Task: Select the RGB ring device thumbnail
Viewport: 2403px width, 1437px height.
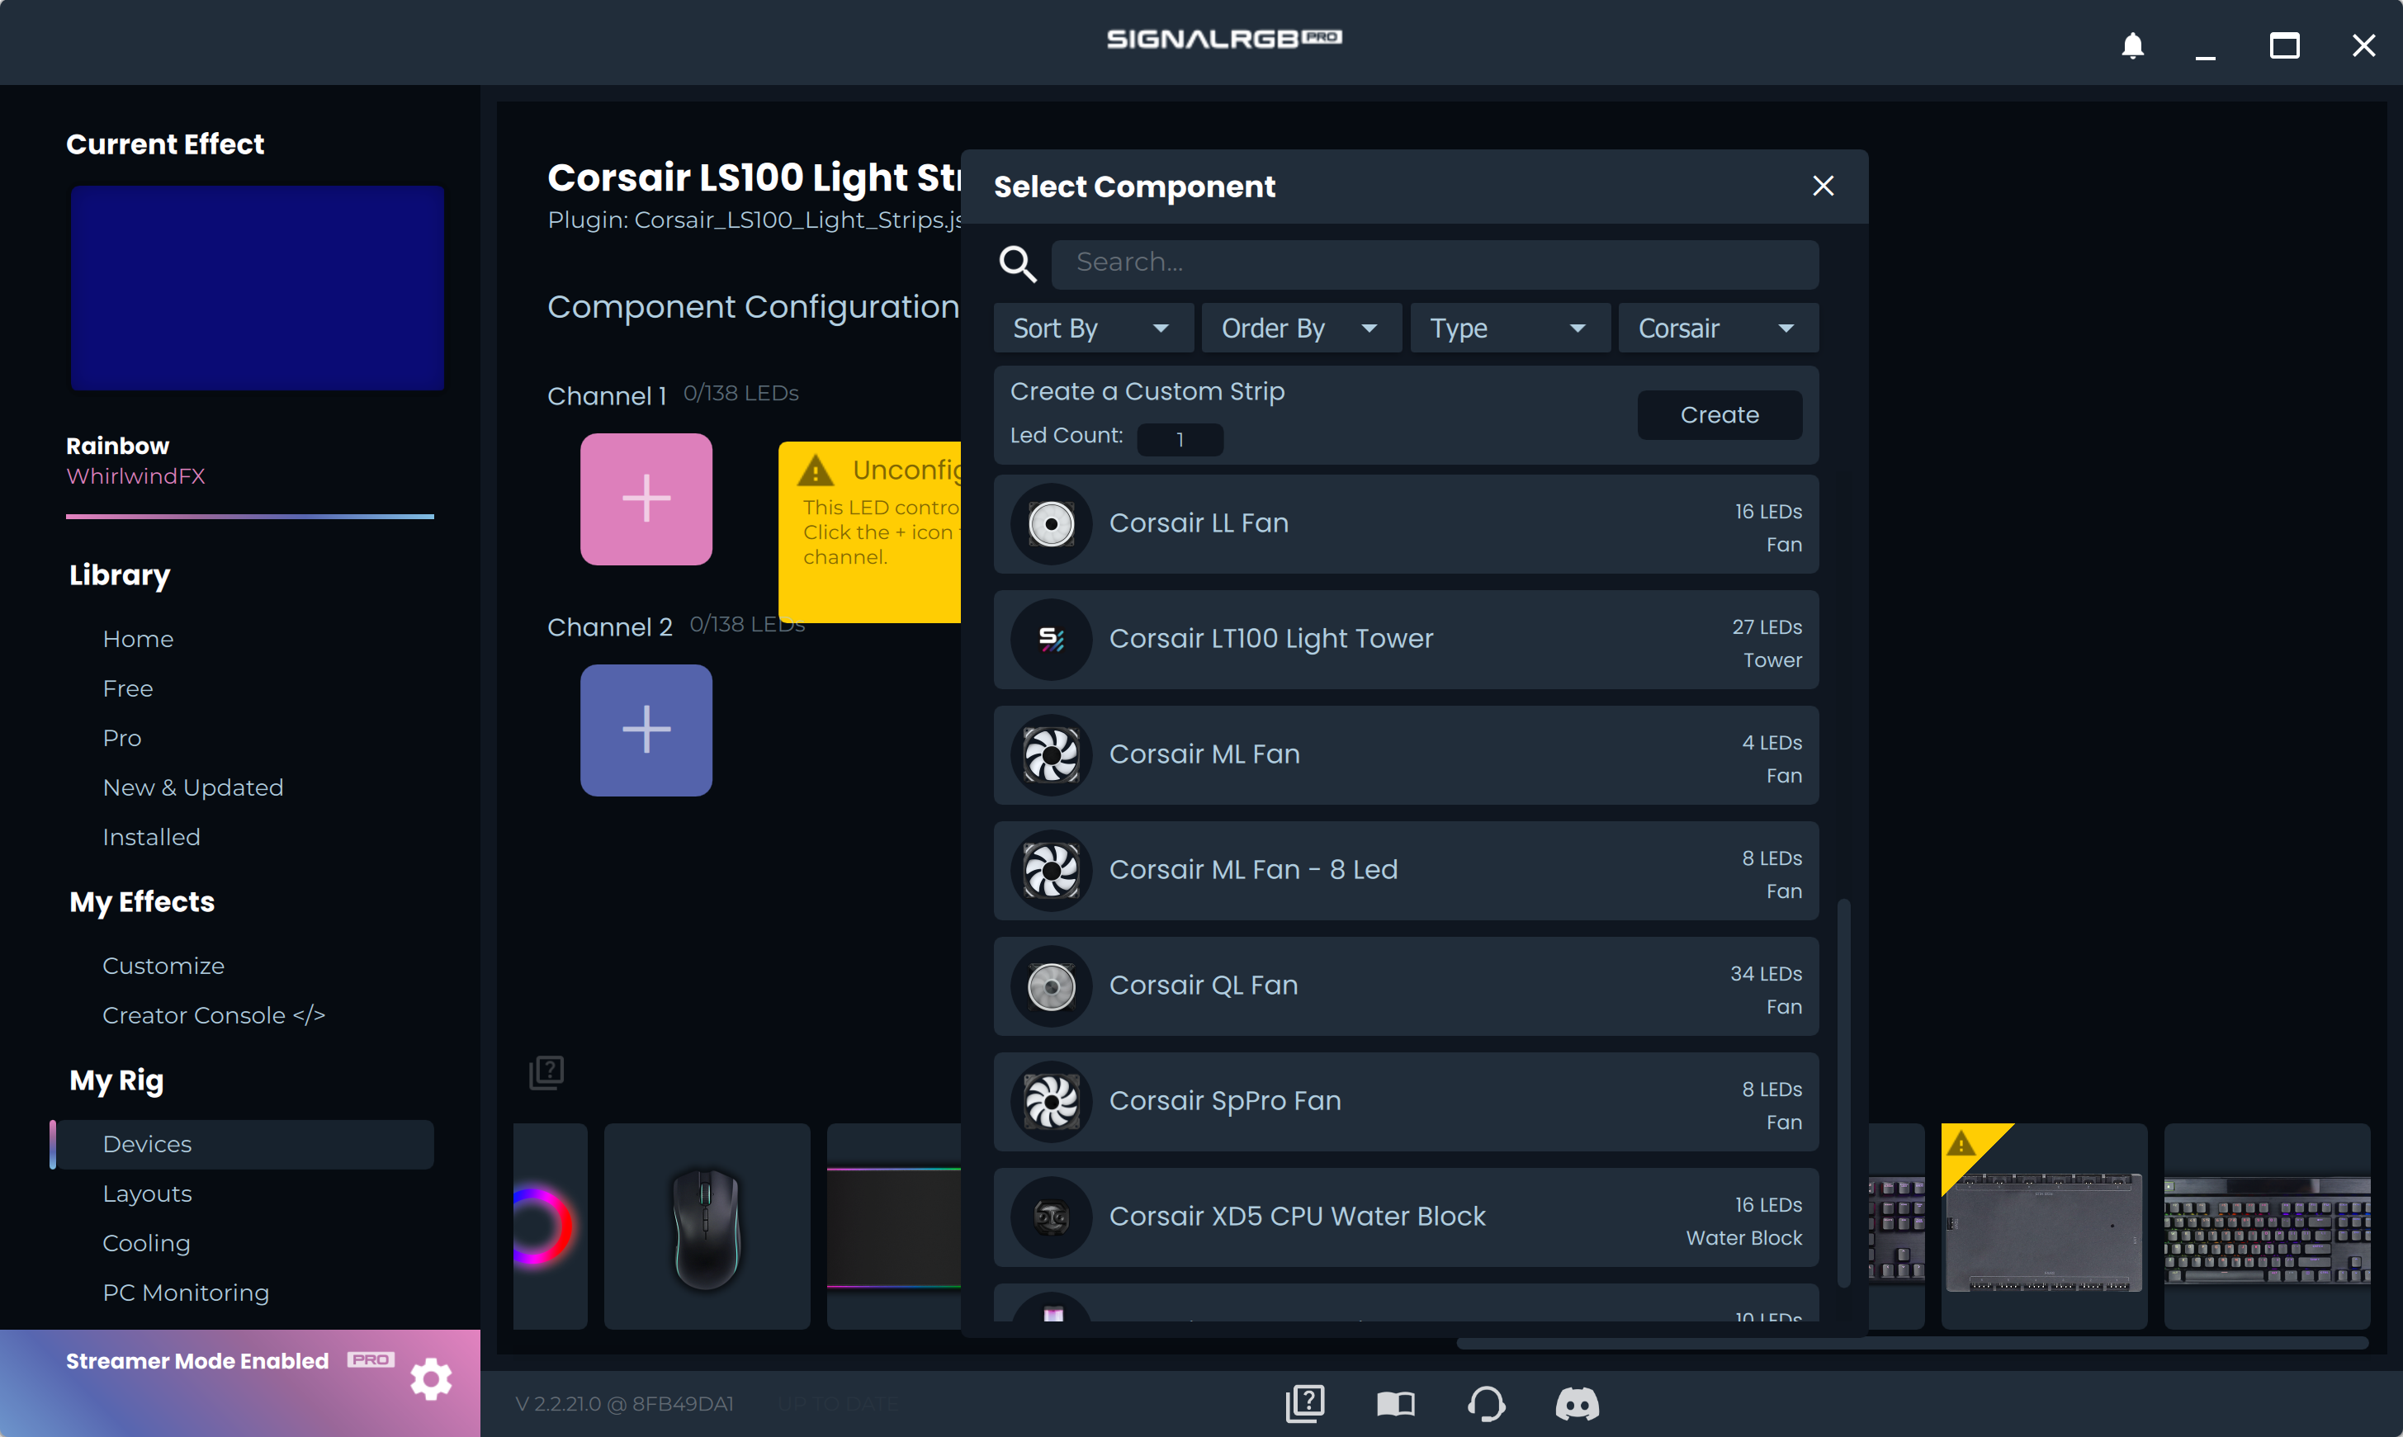Action: (550, 1226)
